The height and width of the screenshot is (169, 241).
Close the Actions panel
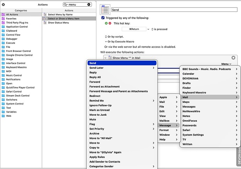pos(3,5)
